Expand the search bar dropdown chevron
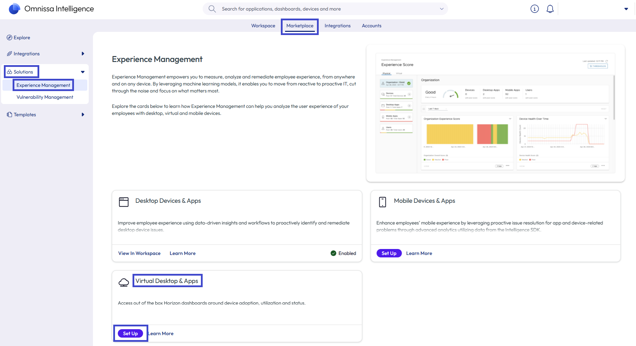Viewport: 636px width, 346px height. (x=442, y=9)
